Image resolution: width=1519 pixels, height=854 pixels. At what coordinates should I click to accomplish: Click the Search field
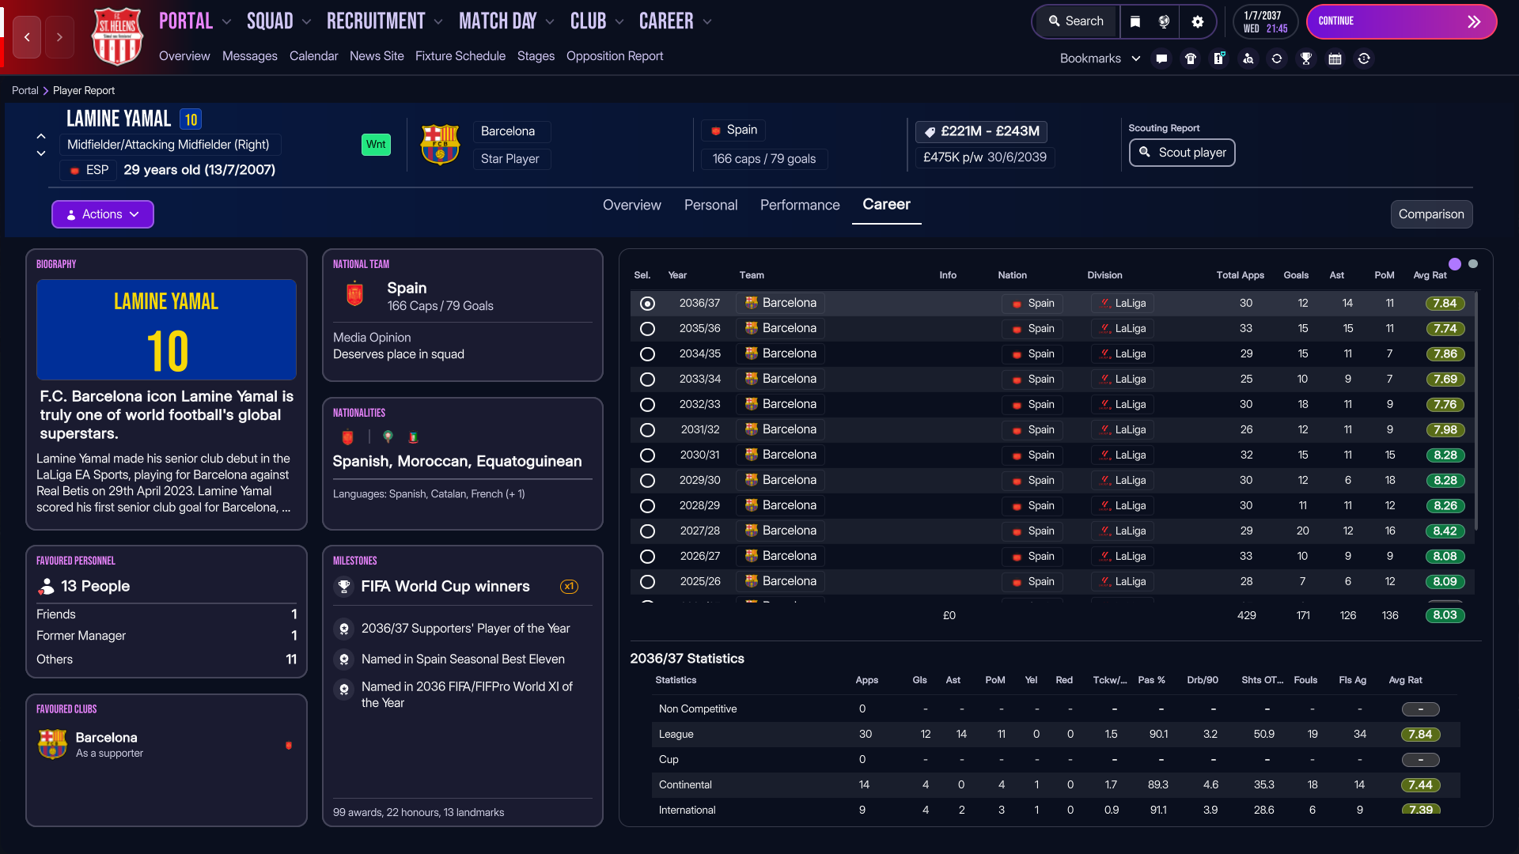[x=1076, y=21]
